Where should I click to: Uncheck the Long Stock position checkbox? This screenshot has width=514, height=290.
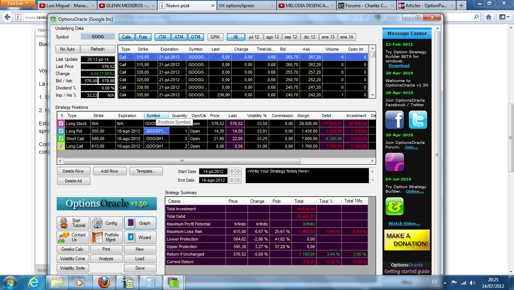tap(61, 123)
